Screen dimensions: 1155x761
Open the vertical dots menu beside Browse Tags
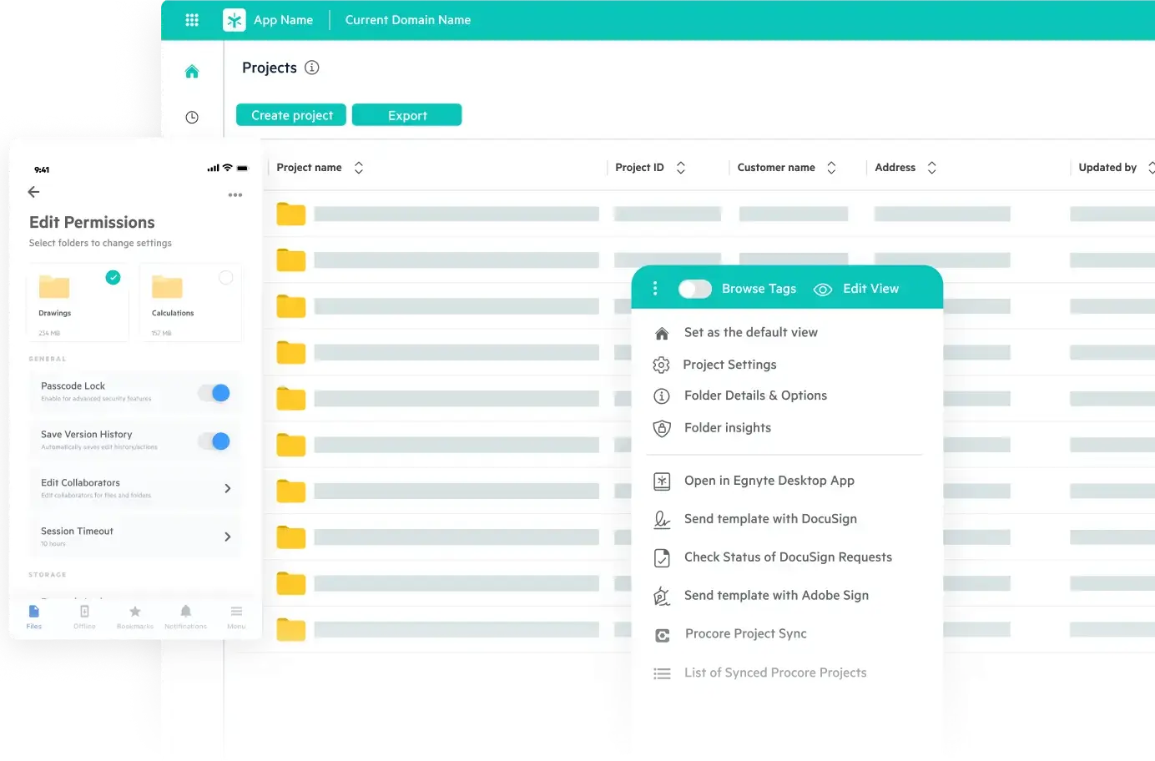pos(655,289)
